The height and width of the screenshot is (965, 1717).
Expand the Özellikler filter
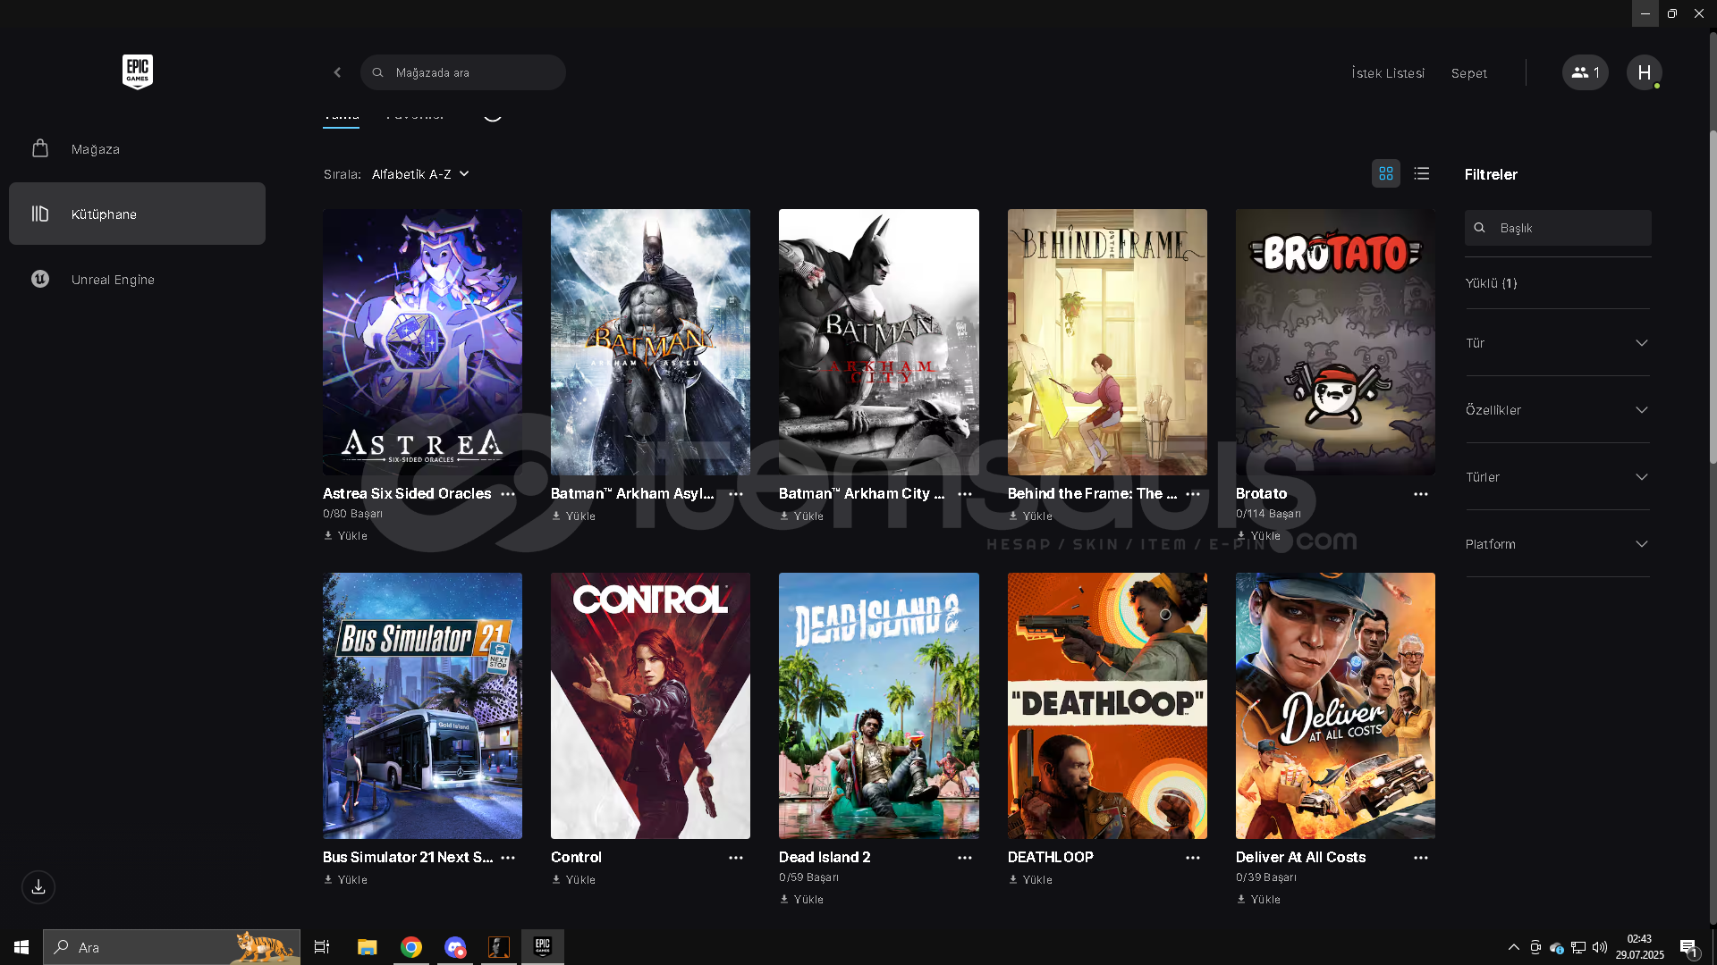pos(1557,410)
